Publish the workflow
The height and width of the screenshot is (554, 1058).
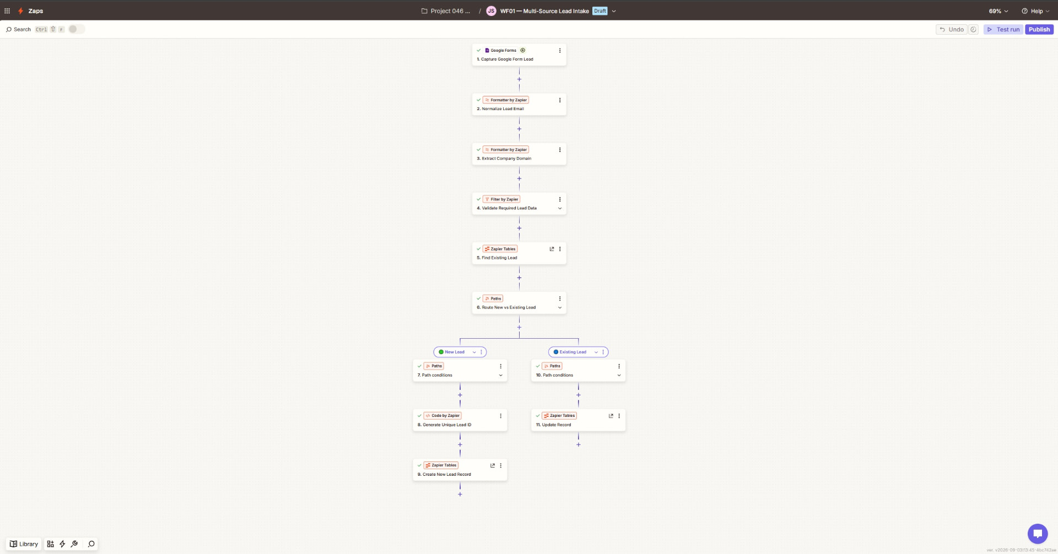1039,30
